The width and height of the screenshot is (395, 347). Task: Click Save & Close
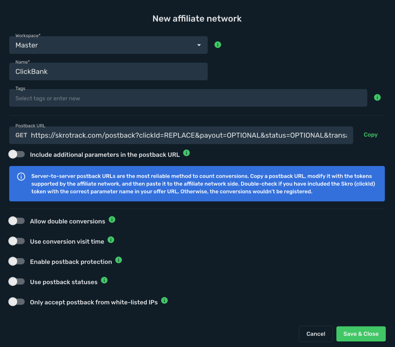click(361, 334)
